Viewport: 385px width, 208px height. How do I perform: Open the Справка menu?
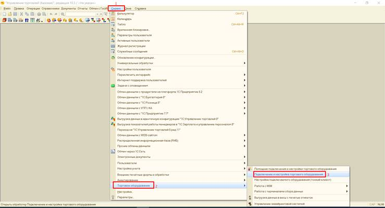[x=140, y=8]
